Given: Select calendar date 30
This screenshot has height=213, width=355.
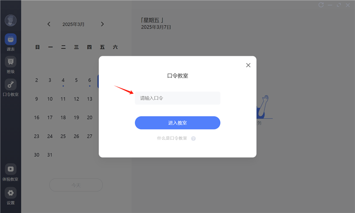Looking at the screenshot, I should tap(36, 155).
